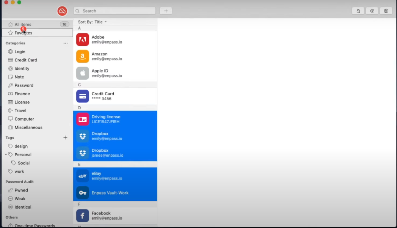This screenshot has height=228, width=397.
Task: Open Favorites in the sidebar
Action: click(37, 33)
